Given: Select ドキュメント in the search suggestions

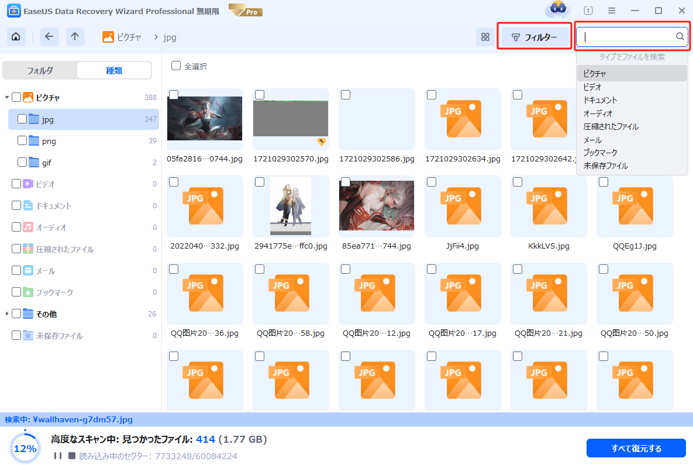Looking at the screenshot, I should pos(600,100).
